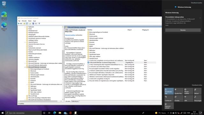Open the Súgó menu
204x115 pixels.
pyautogui.click(x=34, y=21)
